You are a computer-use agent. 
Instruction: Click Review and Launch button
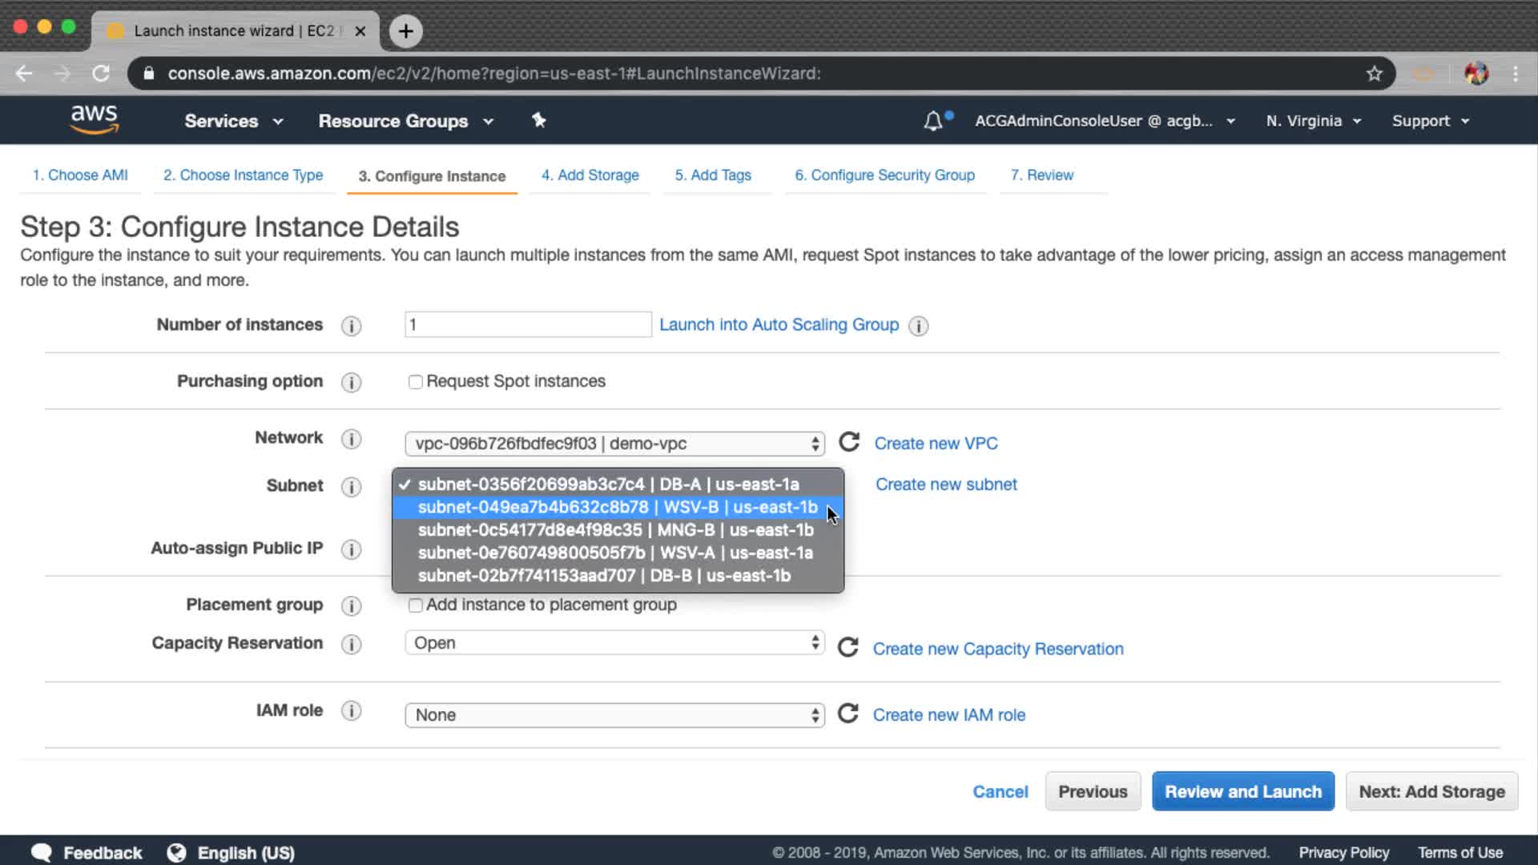click(x=1242, y=791)
